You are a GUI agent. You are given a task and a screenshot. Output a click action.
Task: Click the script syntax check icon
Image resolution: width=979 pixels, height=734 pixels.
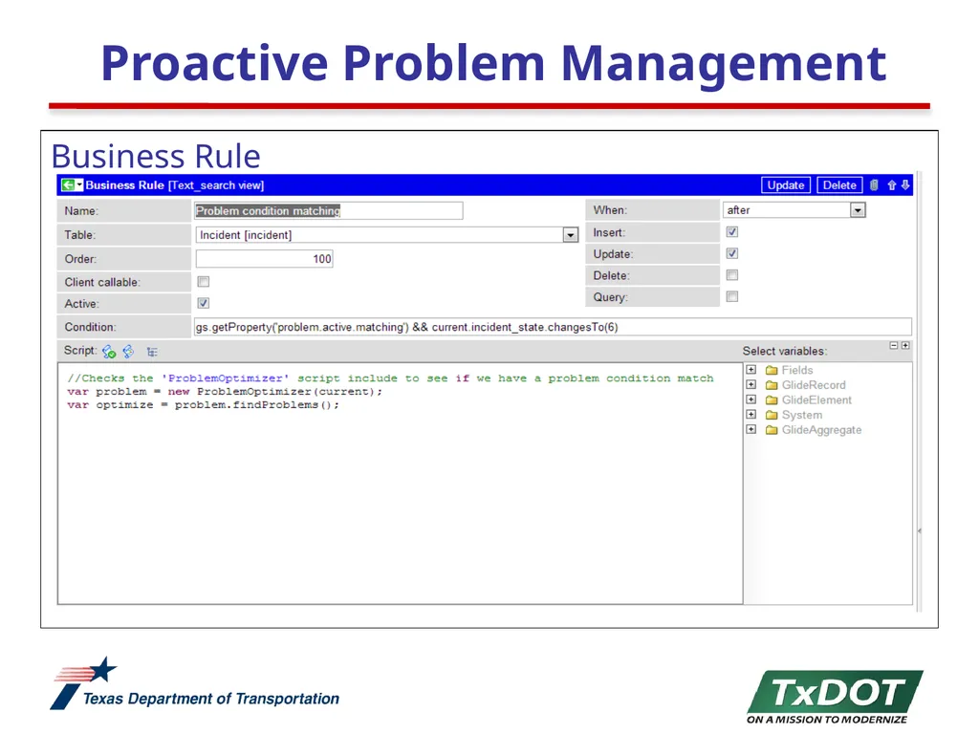[x=109, y=352]
